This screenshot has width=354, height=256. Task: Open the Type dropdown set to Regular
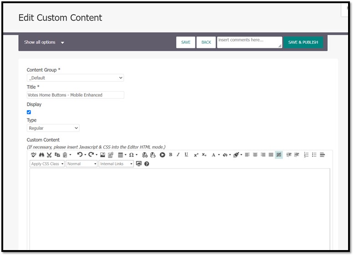pyautogui.click(x=53, y=128)
